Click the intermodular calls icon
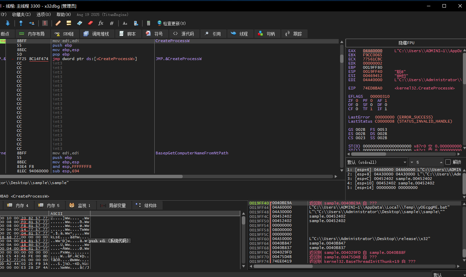This screenshot has width=466, height=277. (136, 23)
